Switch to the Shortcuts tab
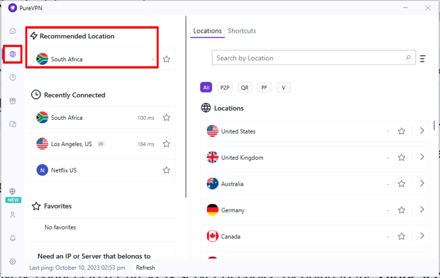440x278 pixels. tap(242, 31)
